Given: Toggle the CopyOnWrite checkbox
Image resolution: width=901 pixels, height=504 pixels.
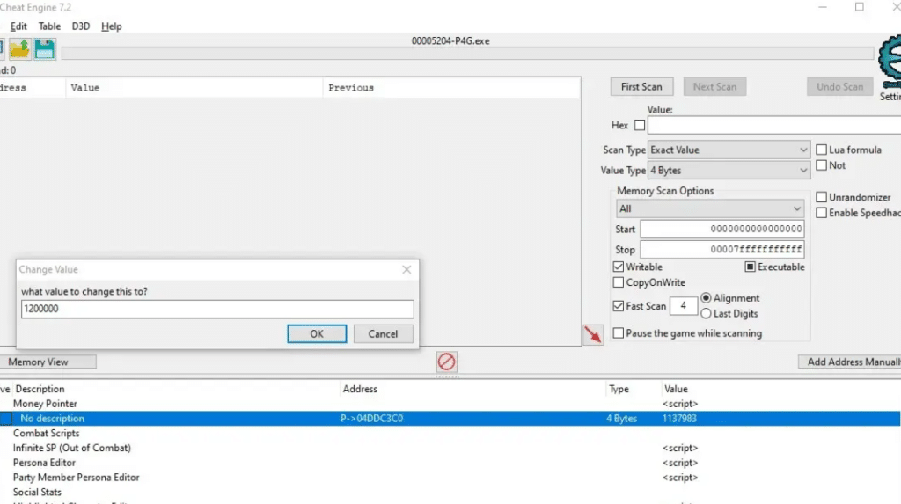Looking at the screenshot, I should pyautogui.click(x=619, y=282).
